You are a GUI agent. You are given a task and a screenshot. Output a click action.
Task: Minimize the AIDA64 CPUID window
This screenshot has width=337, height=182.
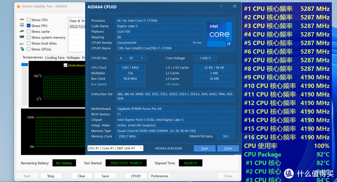(x=221, y=7)
